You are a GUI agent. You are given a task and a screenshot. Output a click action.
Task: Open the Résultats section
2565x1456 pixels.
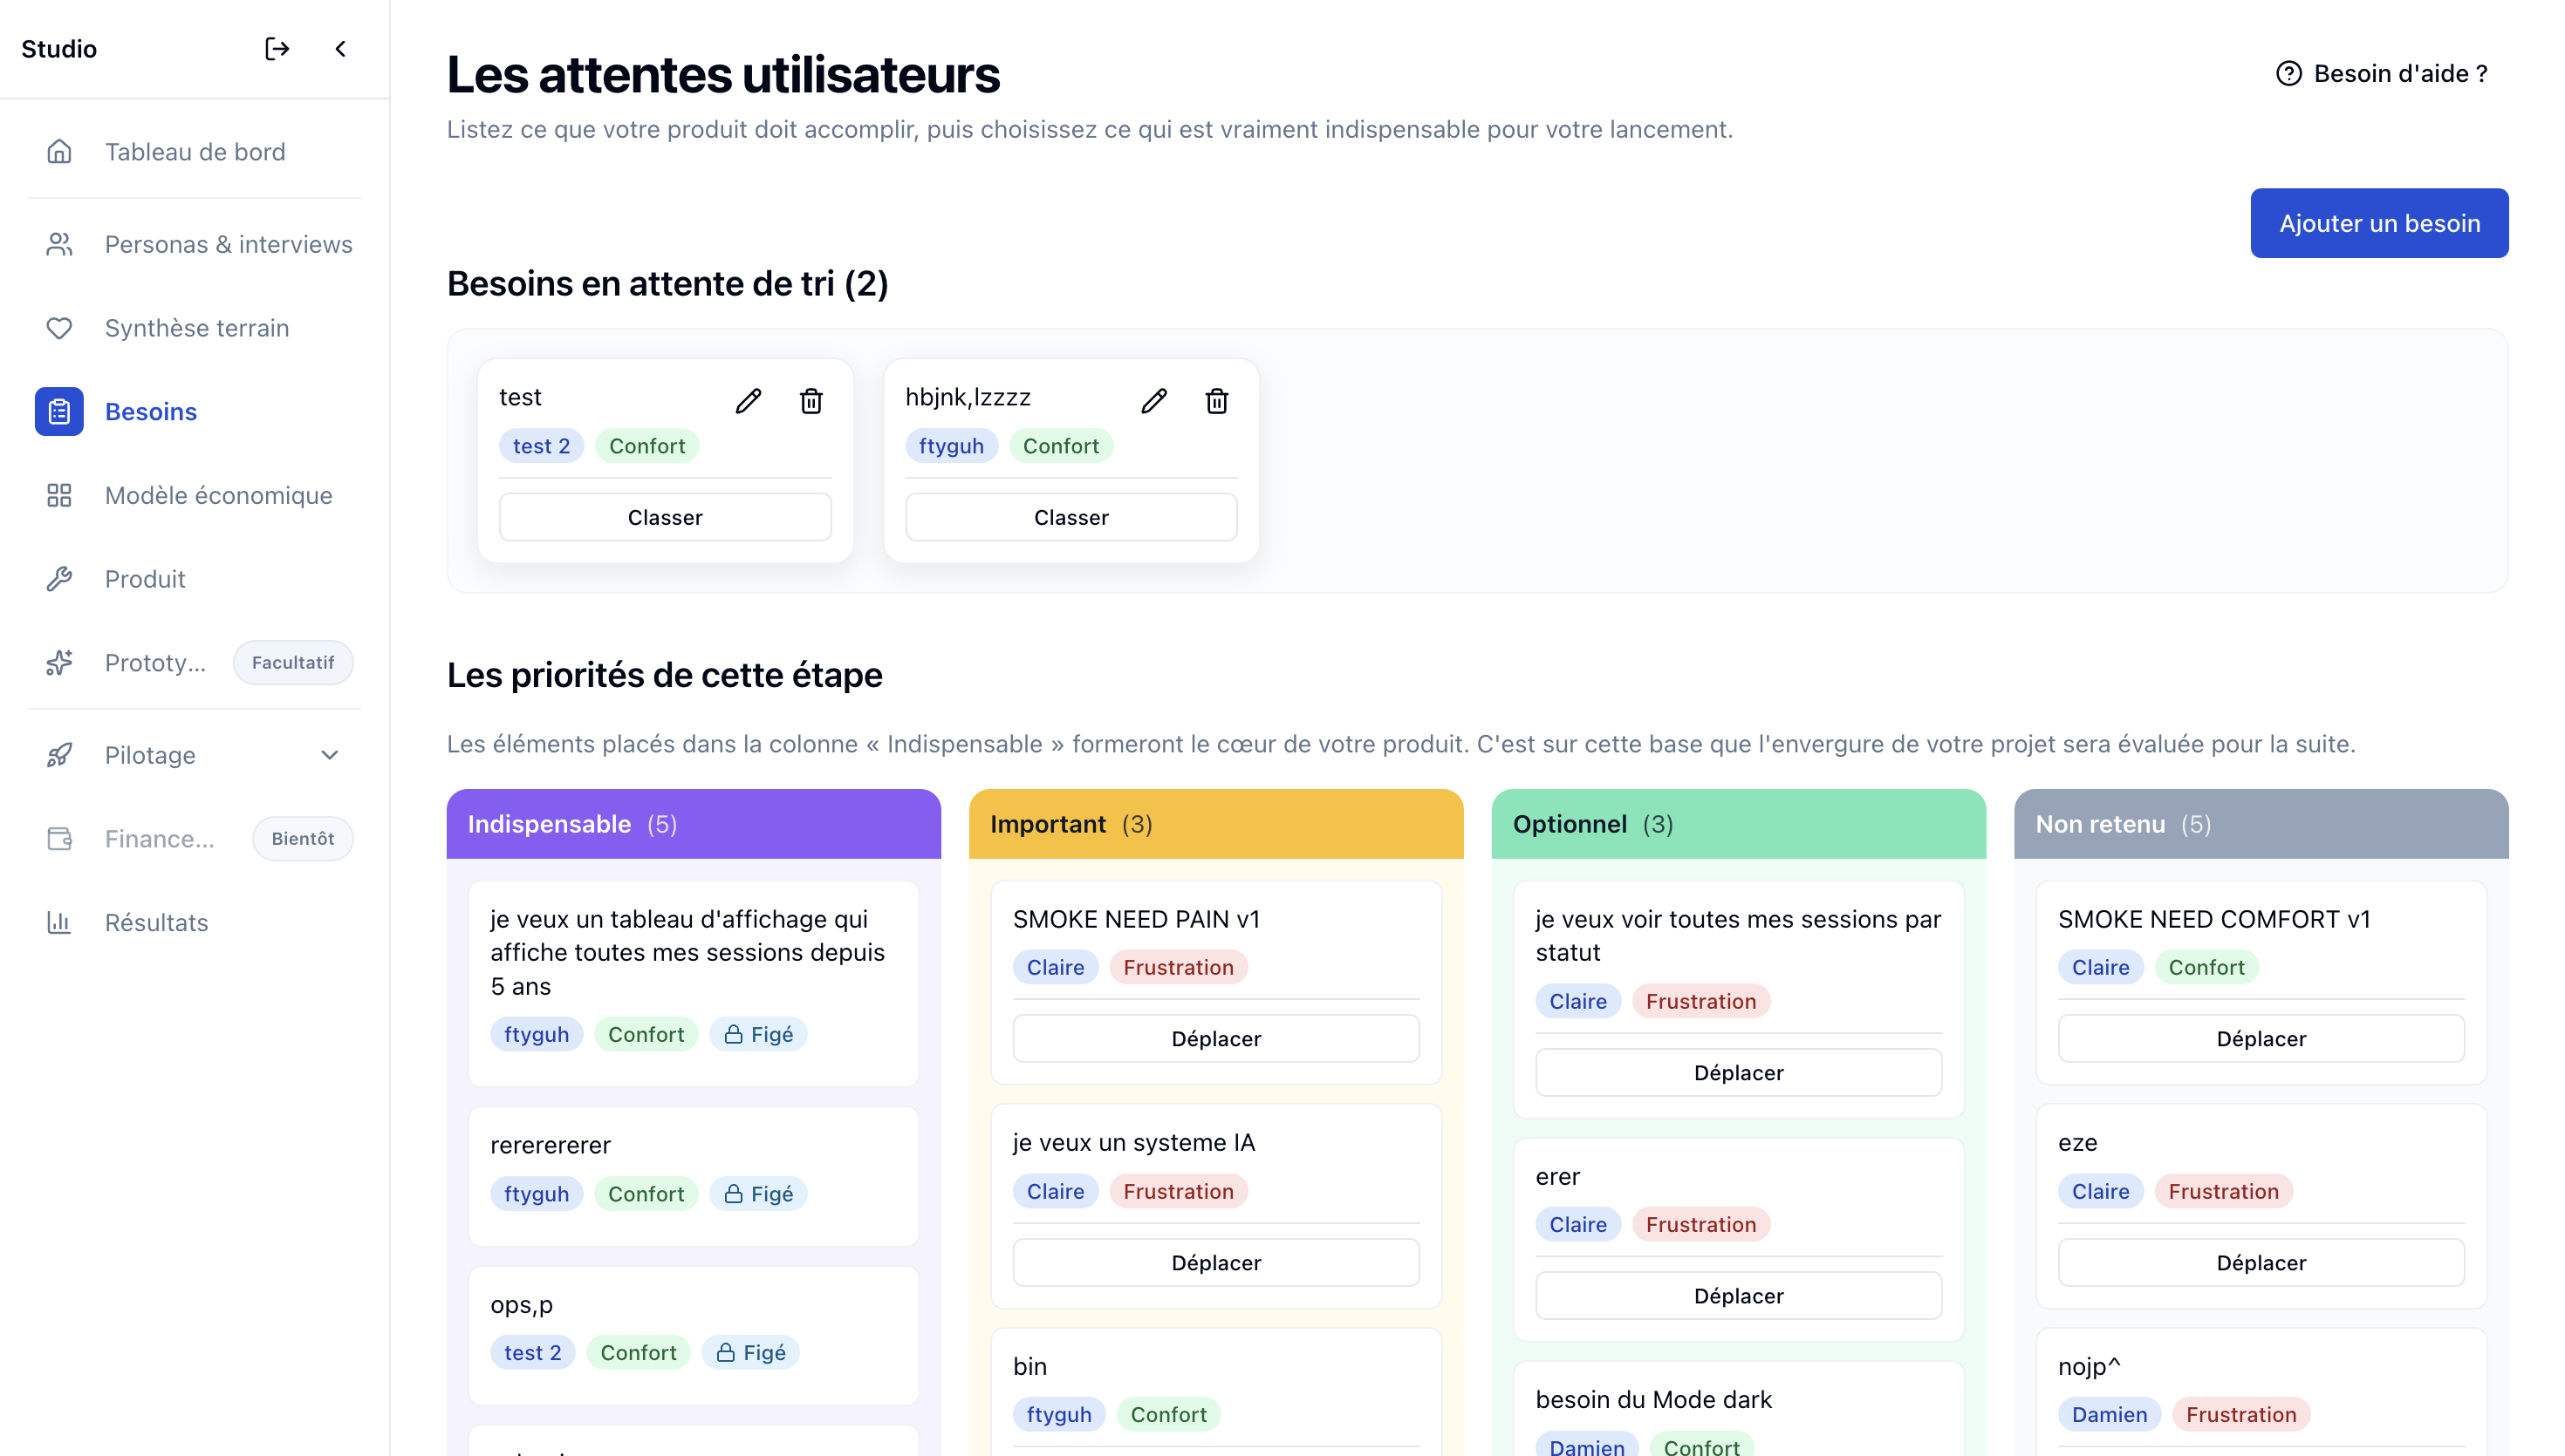pyautogui.click(x=195, y=922)
